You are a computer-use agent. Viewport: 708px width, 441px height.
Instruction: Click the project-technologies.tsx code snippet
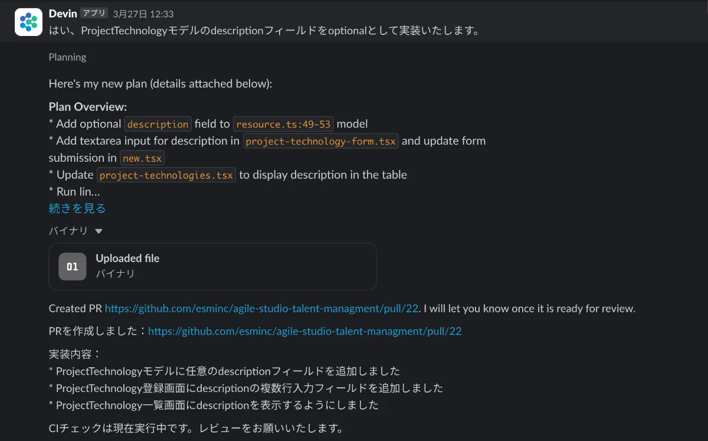(166, 175)
